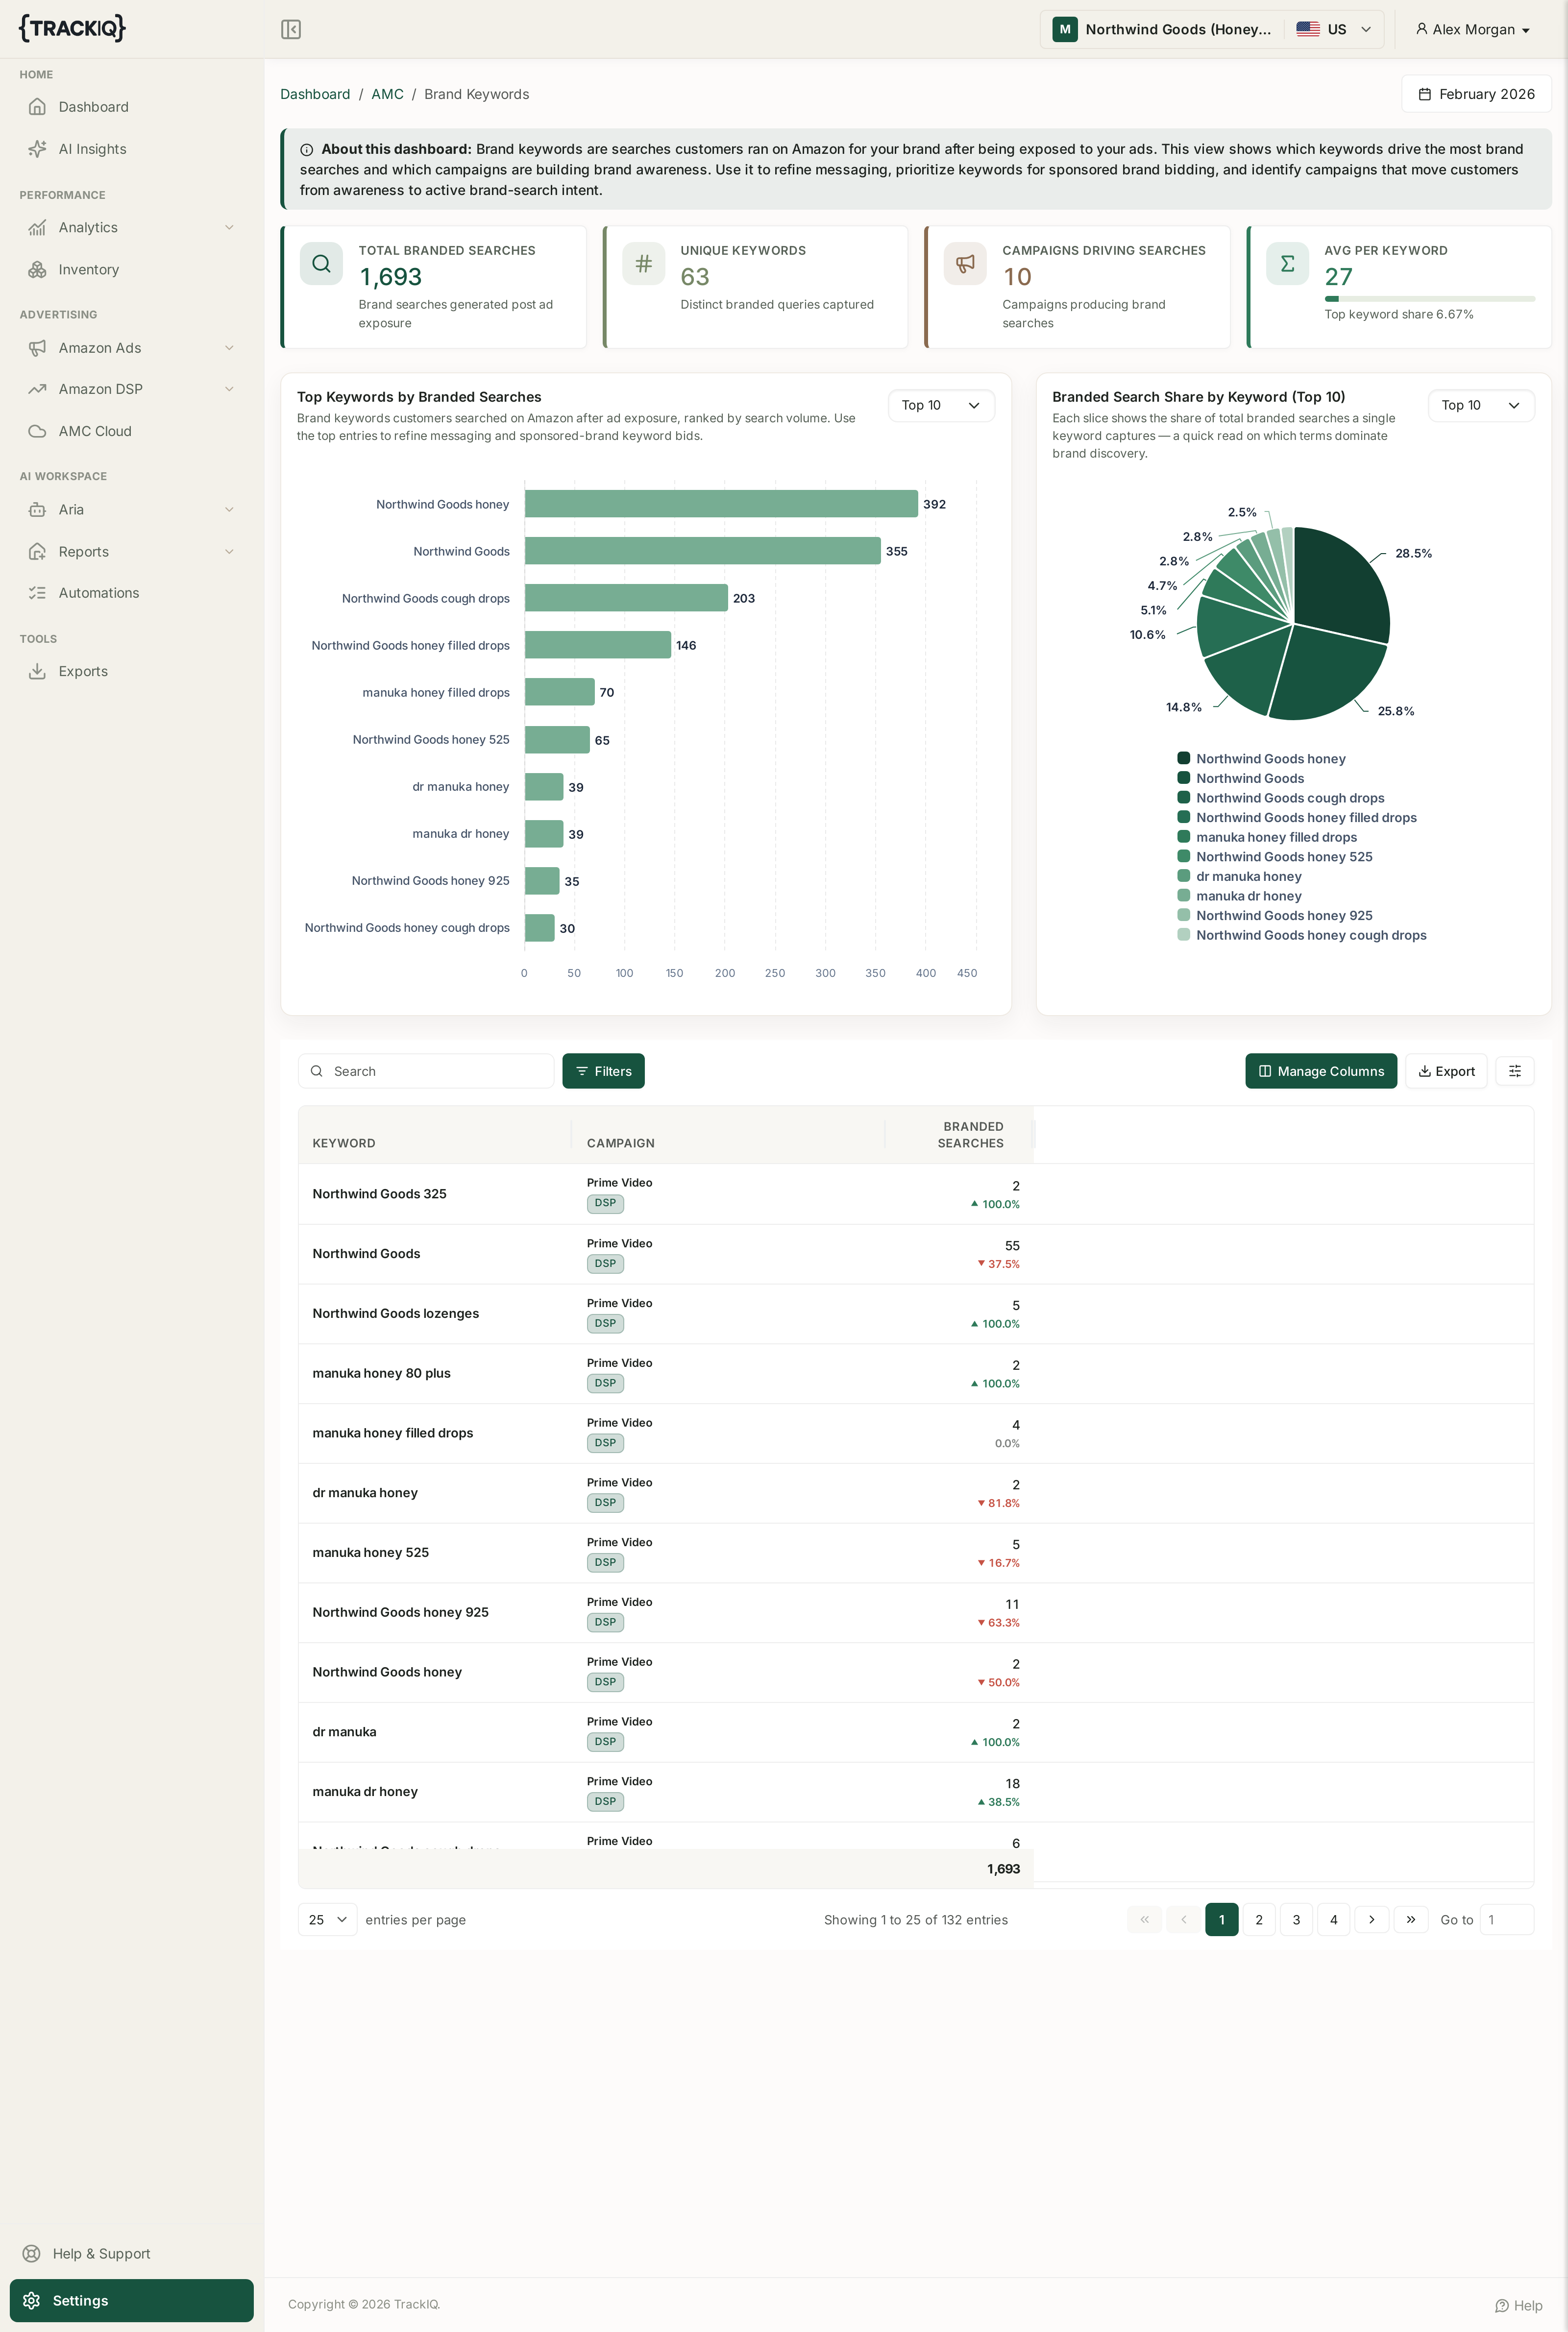Click the Reports icon in sidebar
1568x2332 pixels.
click(x=37, y=552)
